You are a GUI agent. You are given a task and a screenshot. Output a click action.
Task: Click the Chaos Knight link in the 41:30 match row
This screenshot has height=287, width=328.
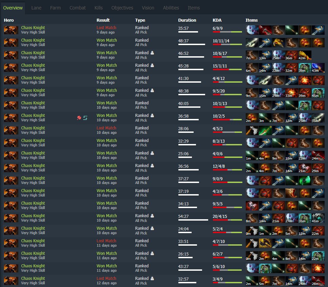pos(33,78)
